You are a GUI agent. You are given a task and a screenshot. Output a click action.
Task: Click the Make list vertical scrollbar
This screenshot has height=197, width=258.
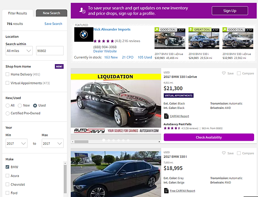tap(65, 179)
